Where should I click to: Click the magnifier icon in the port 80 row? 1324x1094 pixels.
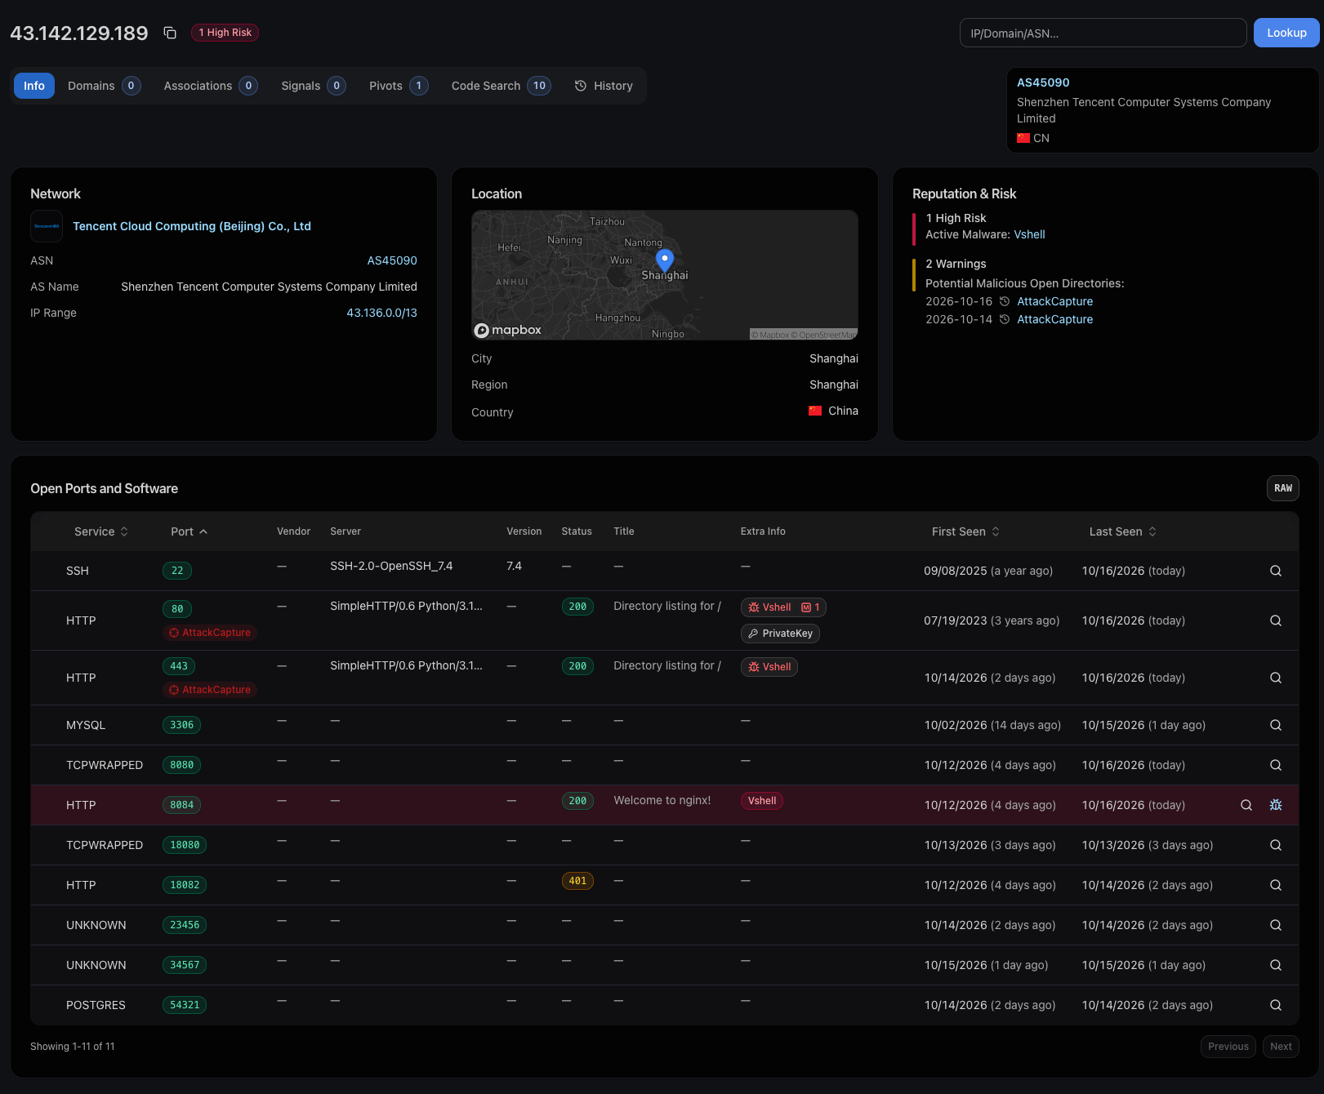[1276, 620]
